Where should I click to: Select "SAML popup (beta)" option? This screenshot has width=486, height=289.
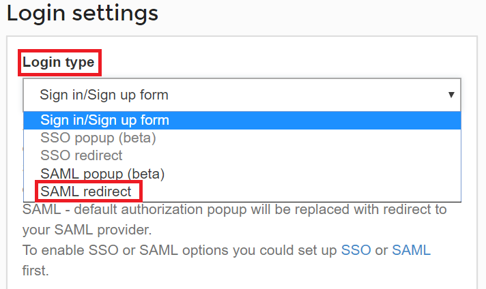(102, 173)
